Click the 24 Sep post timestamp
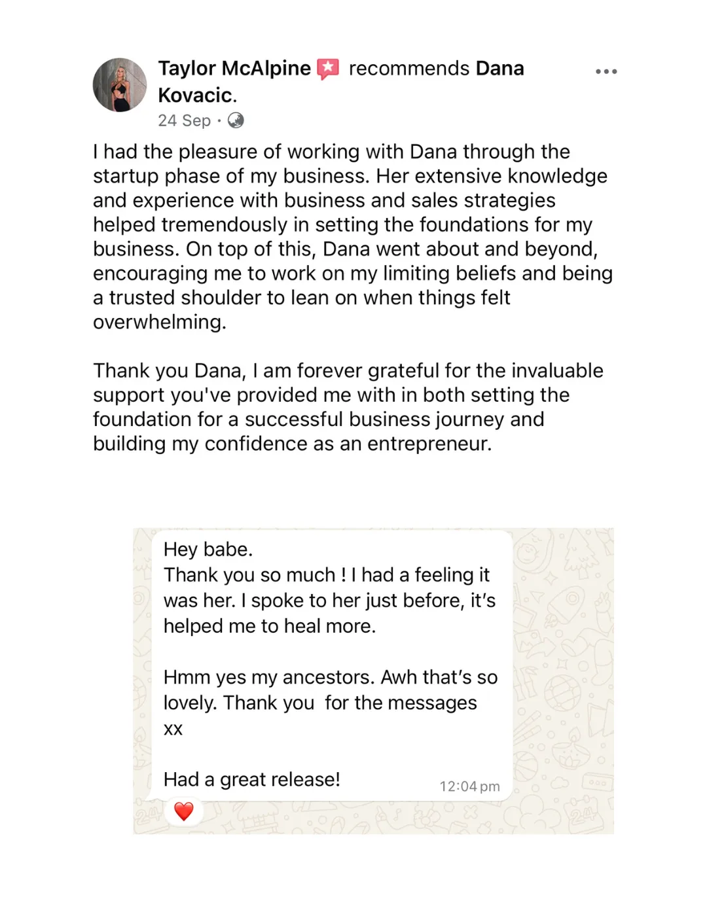The height and width of the screenshot is (916, 707). point(184,121)
